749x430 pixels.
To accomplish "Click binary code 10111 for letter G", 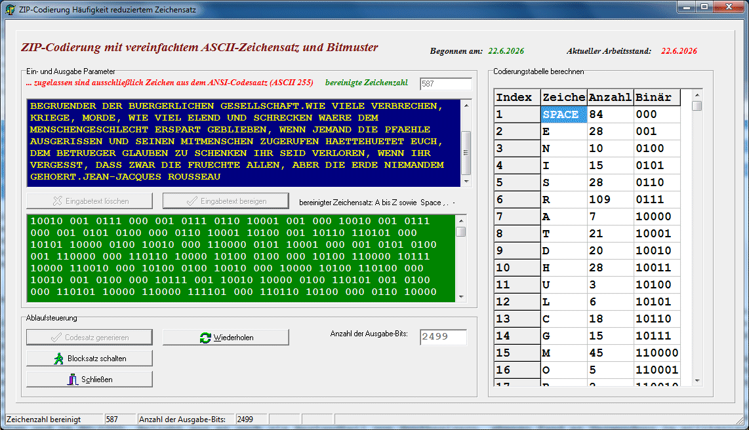I will coord(657,336).
